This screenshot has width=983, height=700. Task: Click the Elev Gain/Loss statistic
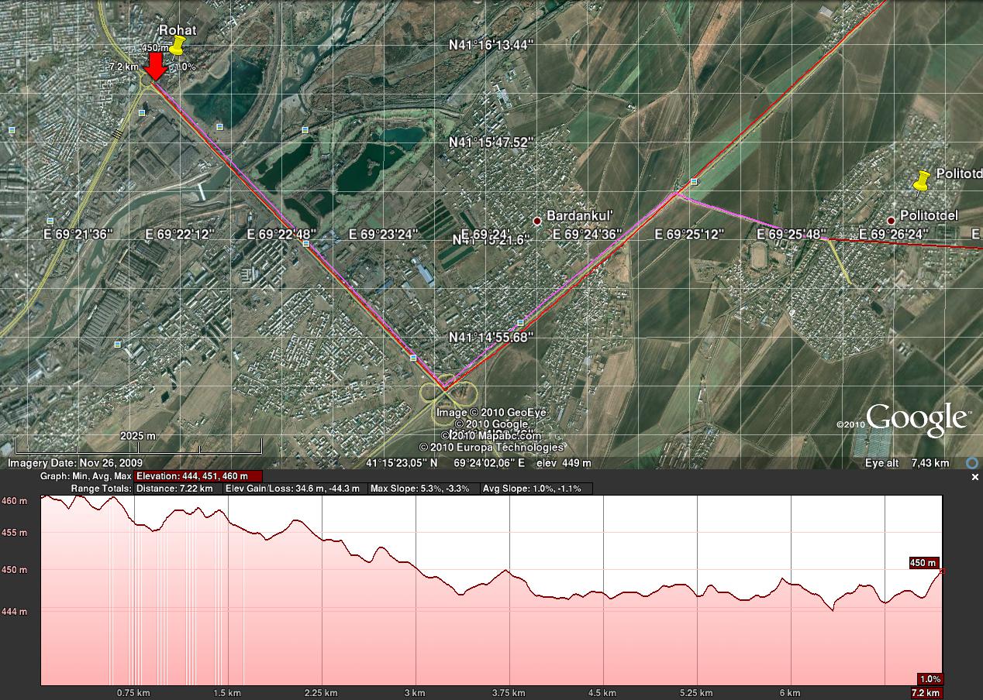pos(294,489)
